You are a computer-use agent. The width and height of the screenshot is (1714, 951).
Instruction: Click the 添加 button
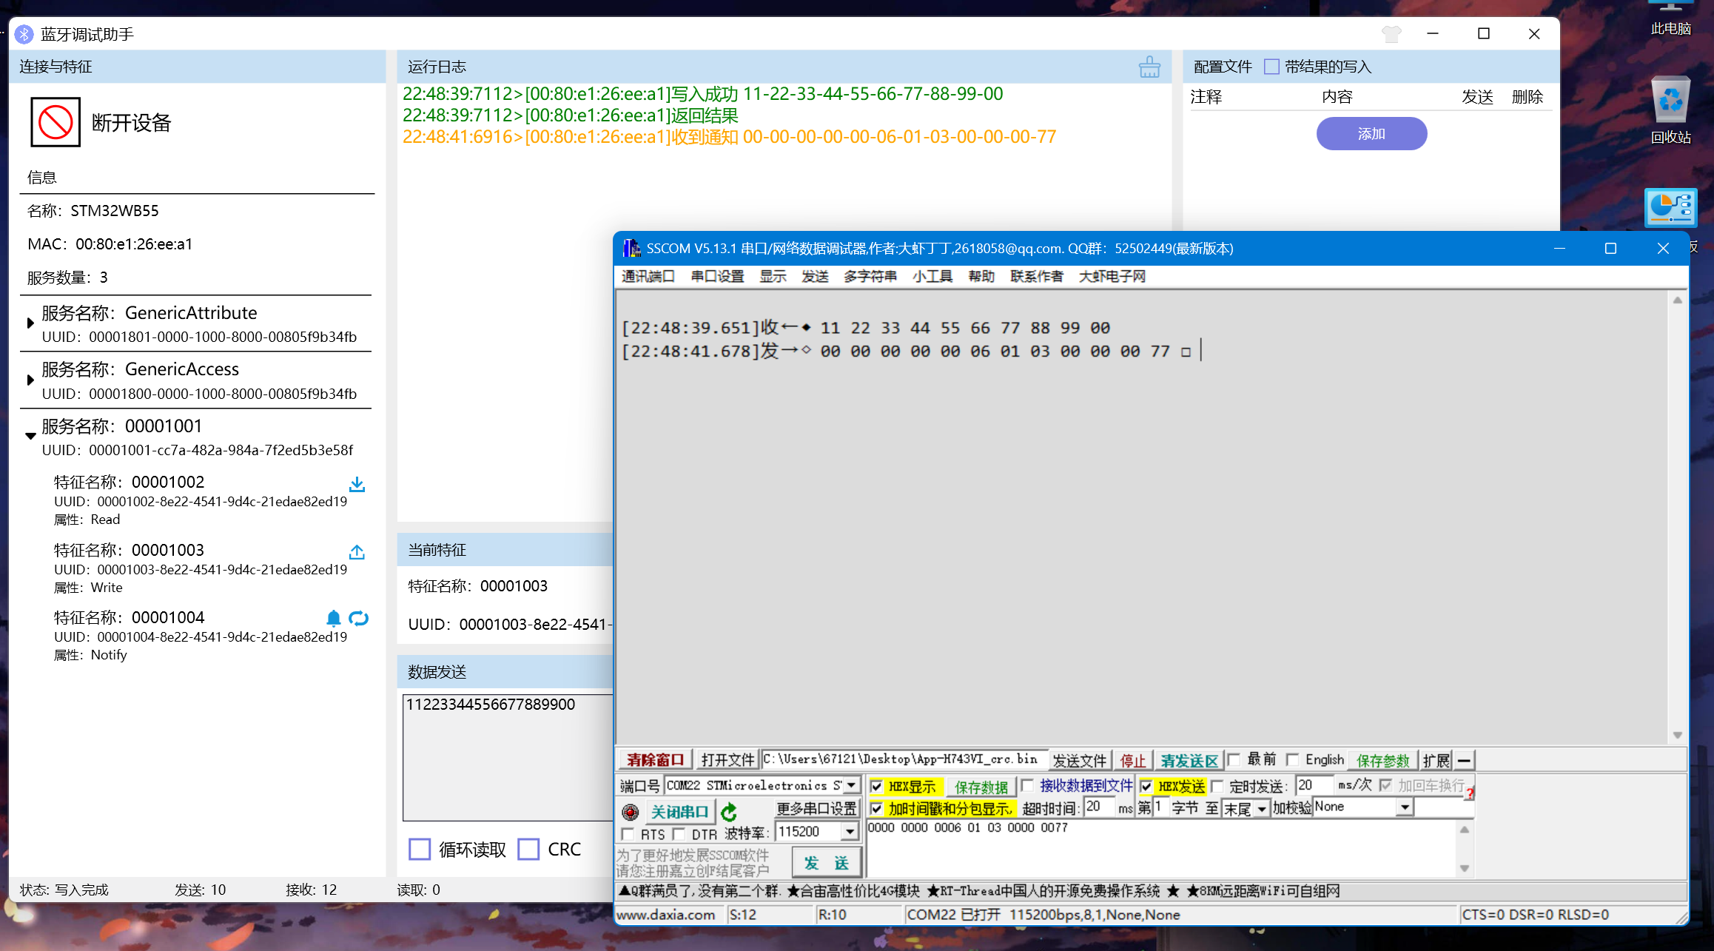[1371, 134]
